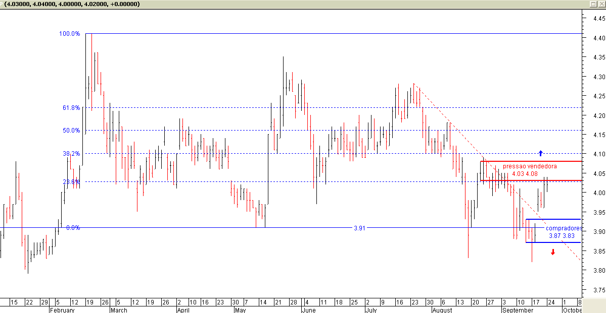This screenshot has width=606, height=313.
Task: Click the 3.95 price axis label
Action: (600, 212)
